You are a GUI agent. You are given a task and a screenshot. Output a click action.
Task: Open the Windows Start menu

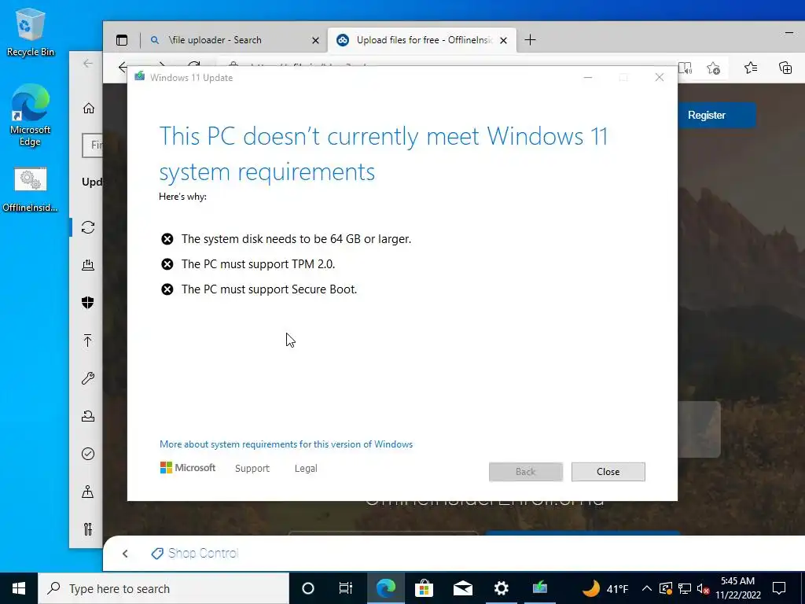tap(19, 588)
